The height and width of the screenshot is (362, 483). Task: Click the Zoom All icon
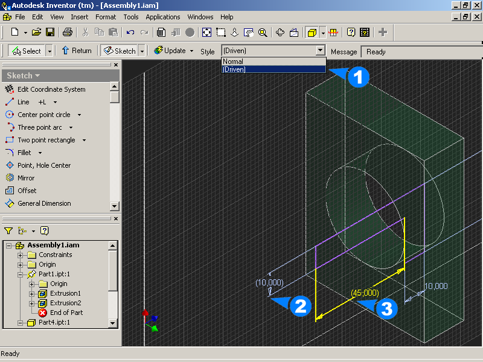click(x=206, y=32)
